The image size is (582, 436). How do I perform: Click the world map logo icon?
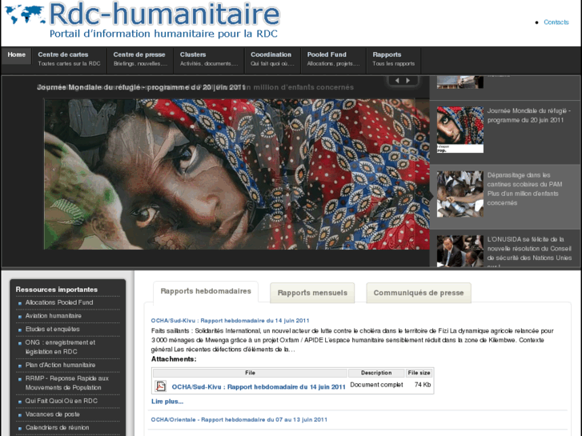25,15
